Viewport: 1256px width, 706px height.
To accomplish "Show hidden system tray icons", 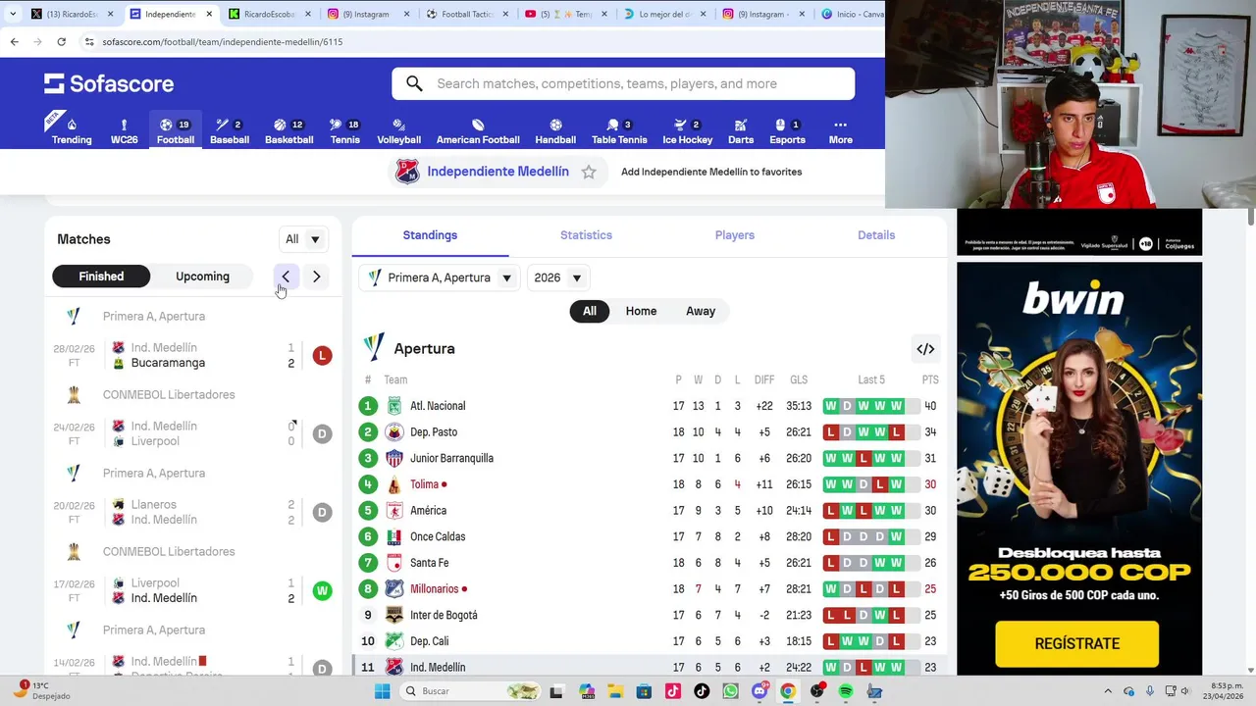I will click(x=1109, y=691).
